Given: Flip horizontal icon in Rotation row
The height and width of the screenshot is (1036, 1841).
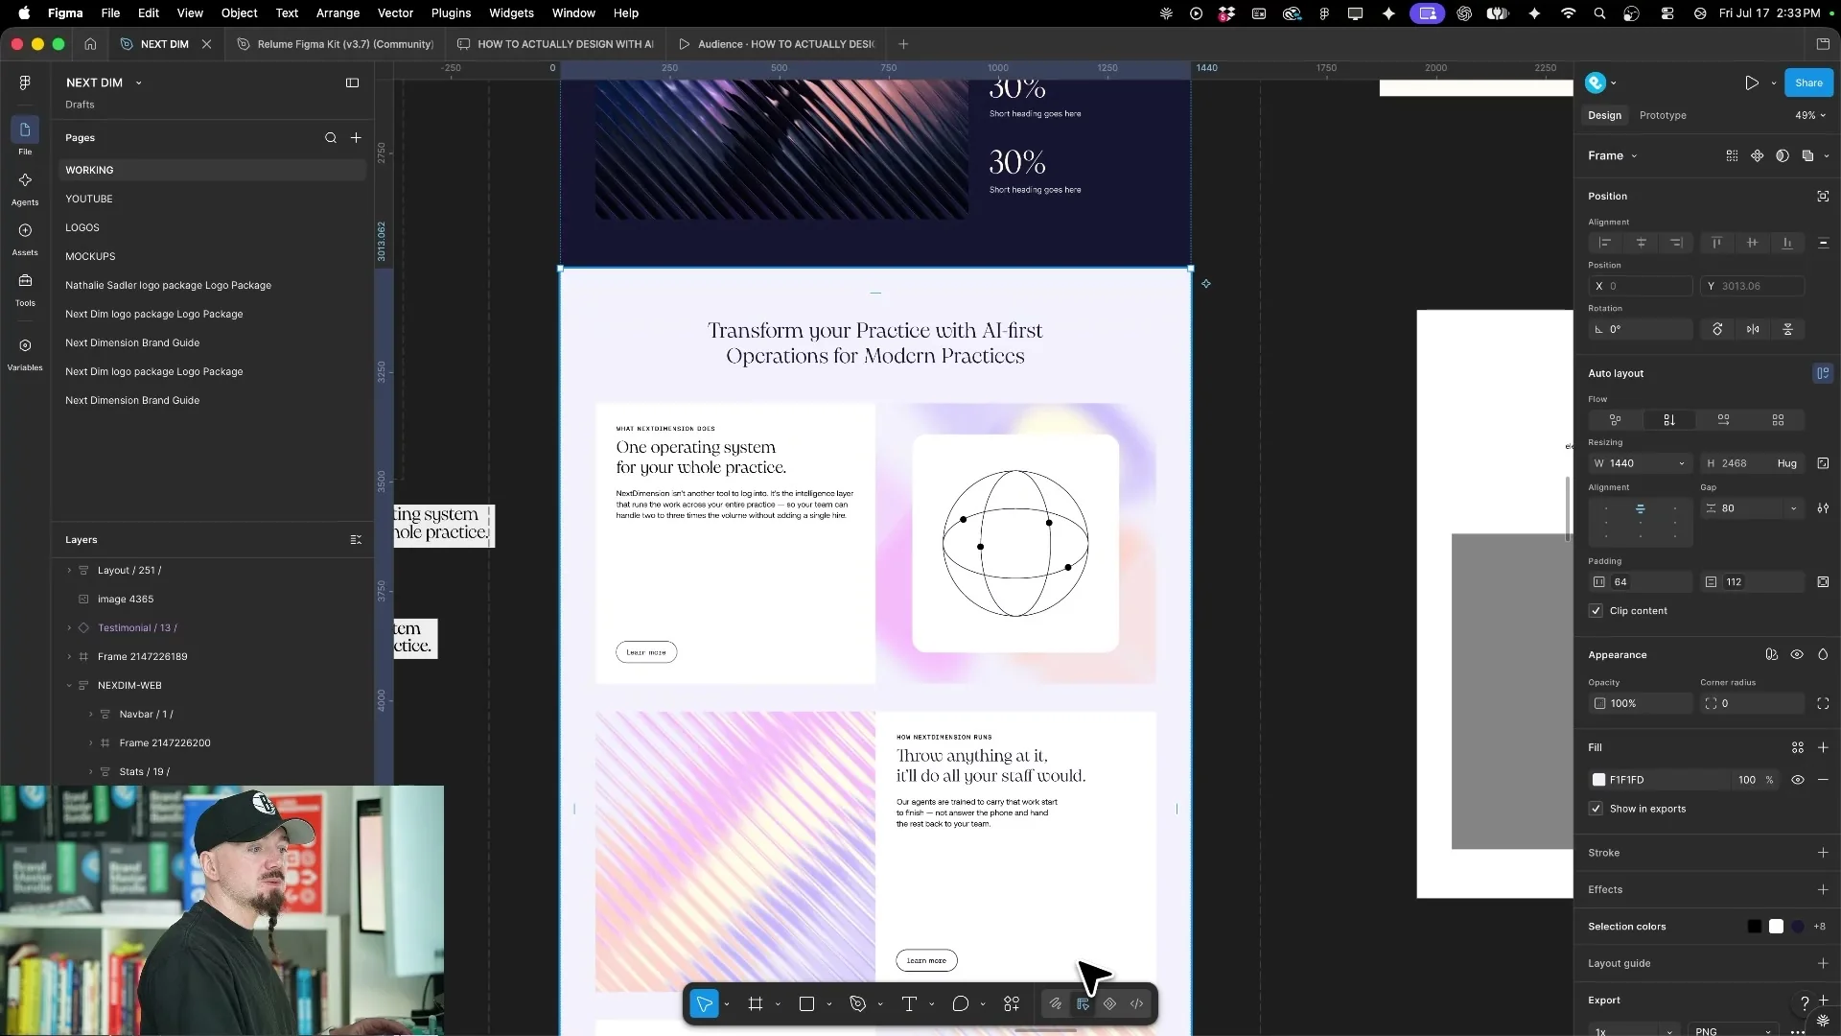Looking at the screenshot, I should tap(1753, 329).
